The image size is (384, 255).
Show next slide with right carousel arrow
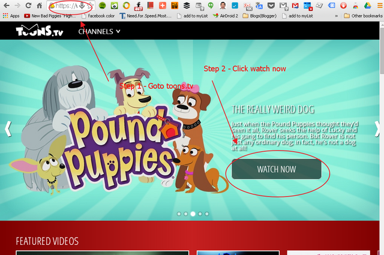click(377, 129)
